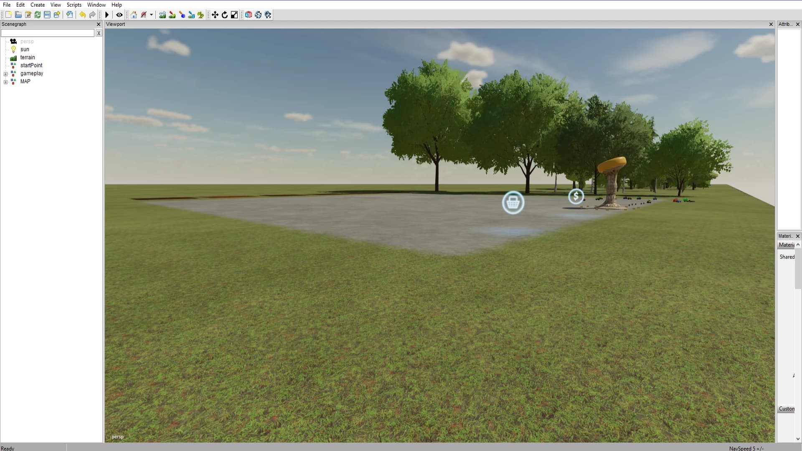Select the foliage paint tool icon
802x451 pixels.
201,15
